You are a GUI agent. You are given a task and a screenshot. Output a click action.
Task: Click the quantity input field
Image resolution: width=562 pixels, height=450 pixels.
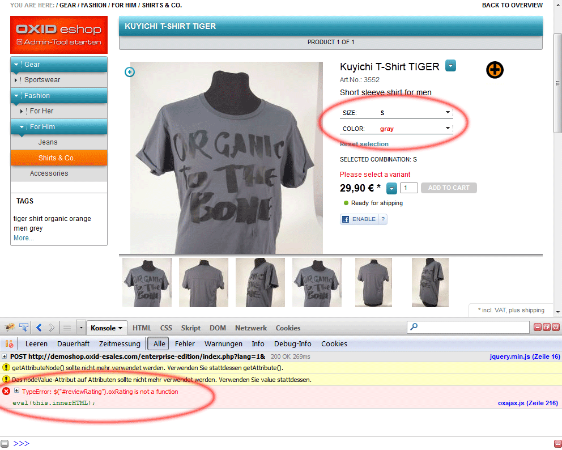pos(408,188)
